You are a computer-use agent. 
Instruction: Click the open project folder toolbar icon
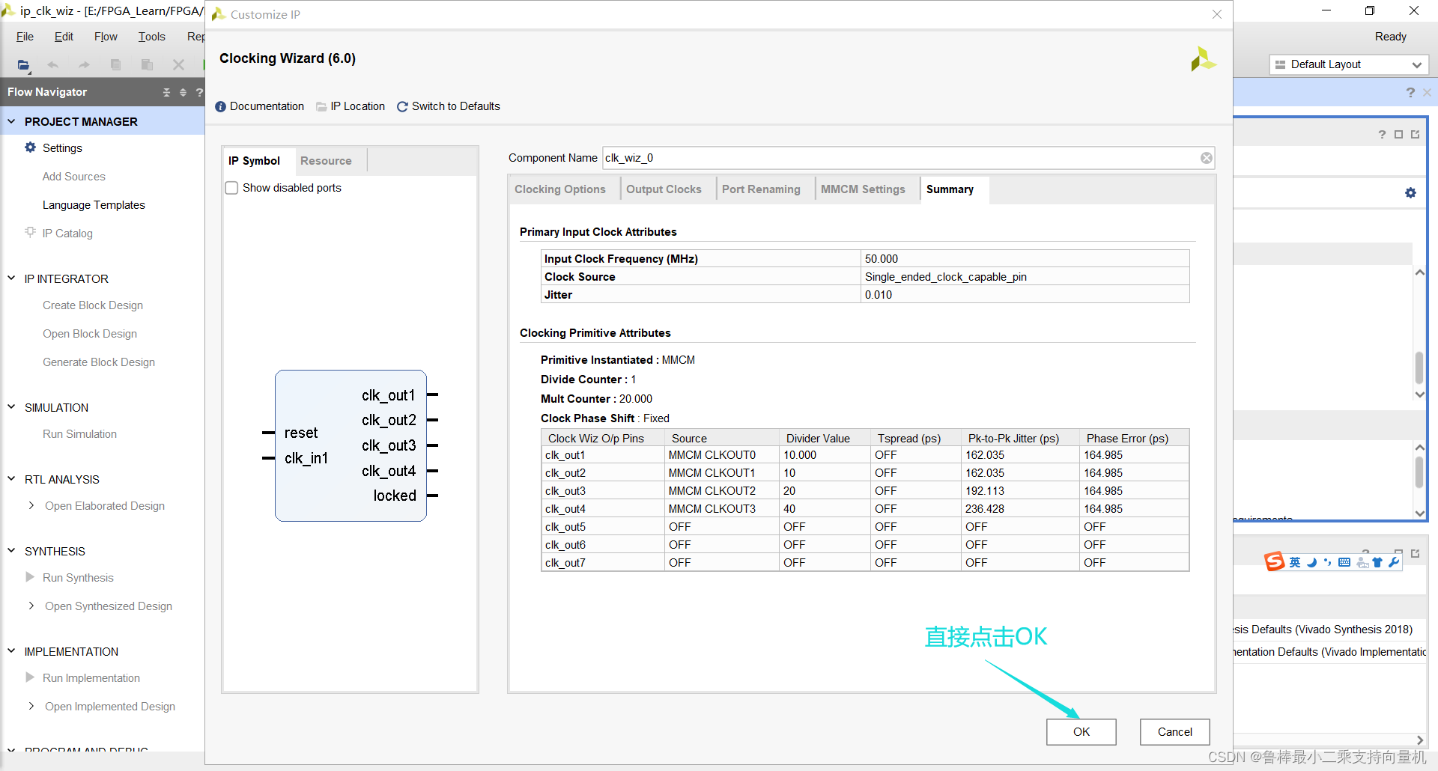tap(24, 65)
